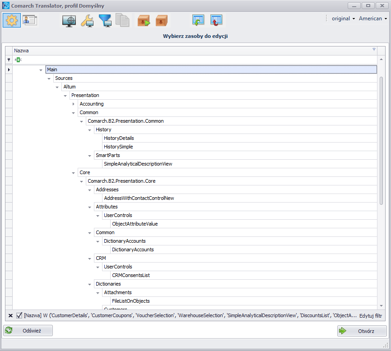Collapse the Presentation node
Screen dimensions: 391x351
coord(65,96)
